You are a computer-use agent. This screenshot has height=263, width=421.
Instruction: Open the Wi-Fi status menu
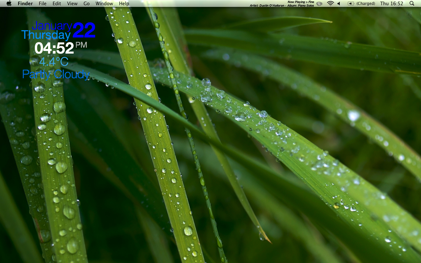pos(330,4)
